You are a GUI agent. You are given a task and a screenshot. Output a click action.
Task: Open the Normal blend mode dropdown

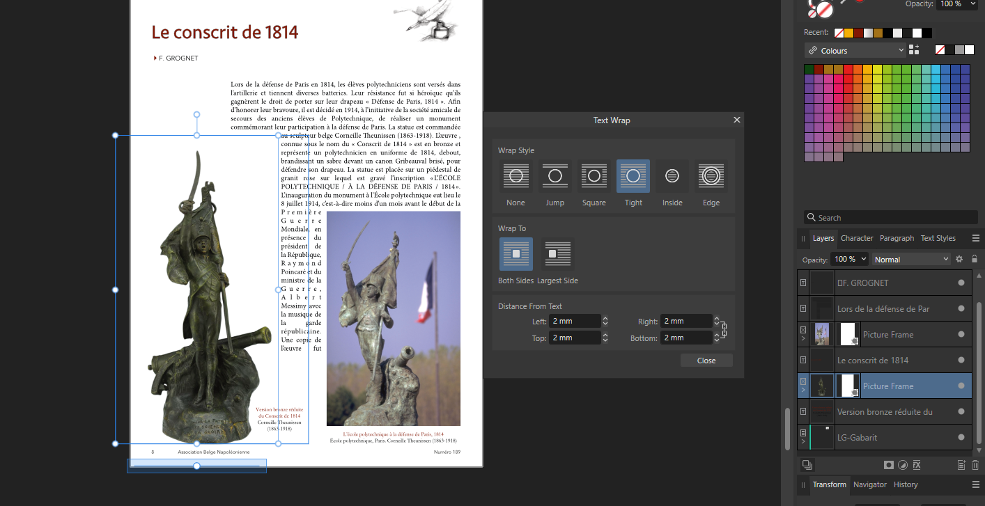coord(911,259)
